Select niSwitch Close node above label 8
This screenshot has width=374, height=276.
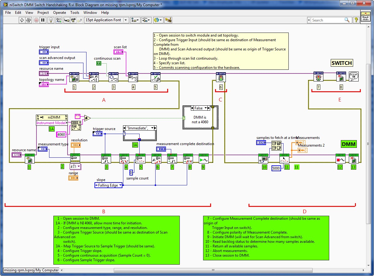341,77
